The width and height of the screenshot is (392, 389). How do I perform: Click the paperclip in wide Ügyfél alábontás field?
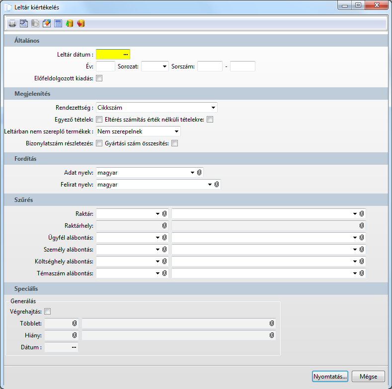pos(362,238)
